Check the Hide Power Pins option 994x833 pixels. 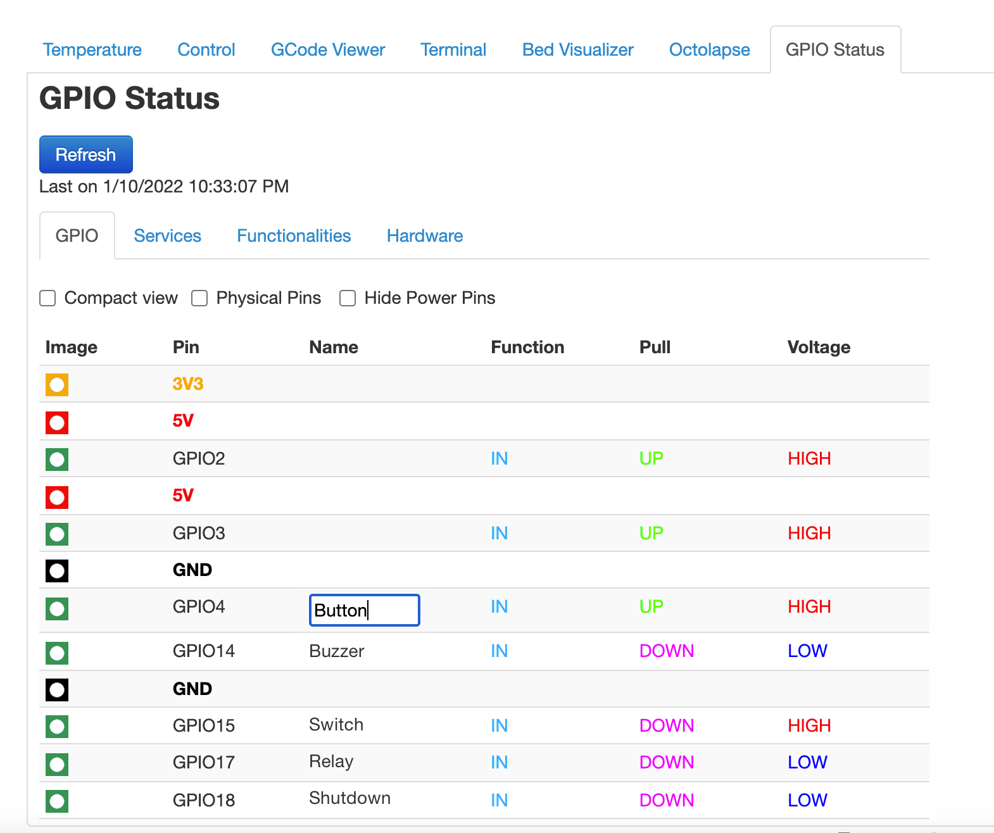pyautogui.click(x=348, y=298)
